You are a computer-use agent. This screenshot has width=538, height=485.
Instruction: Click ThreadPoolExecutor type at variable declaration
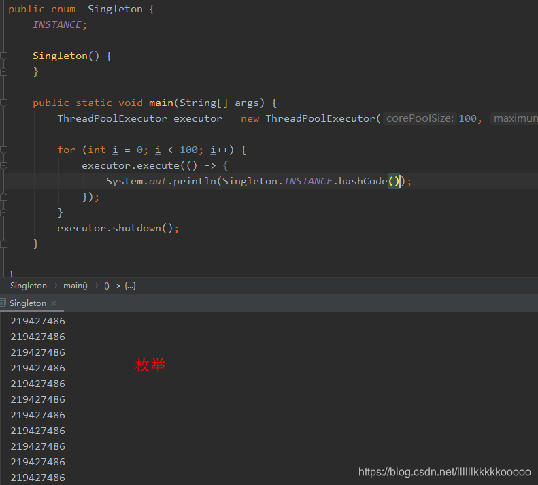pos(112,119)
